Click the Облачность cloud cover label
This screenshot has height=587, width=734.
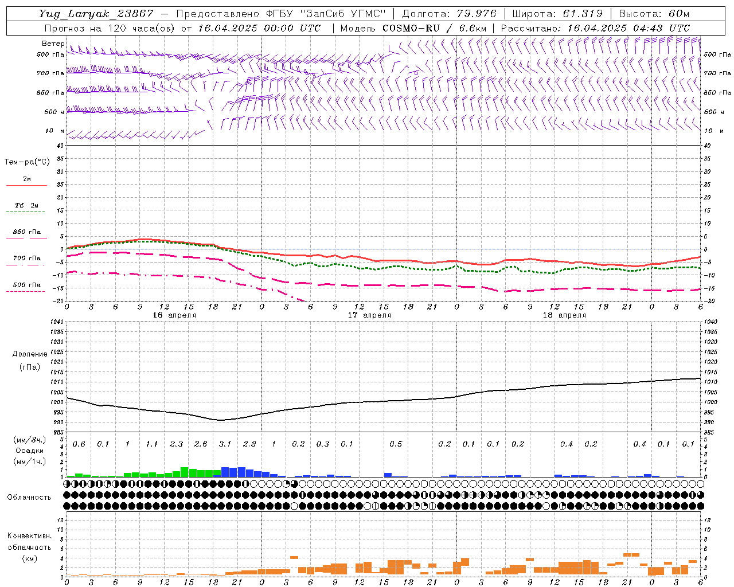click(x=29, y=497)
